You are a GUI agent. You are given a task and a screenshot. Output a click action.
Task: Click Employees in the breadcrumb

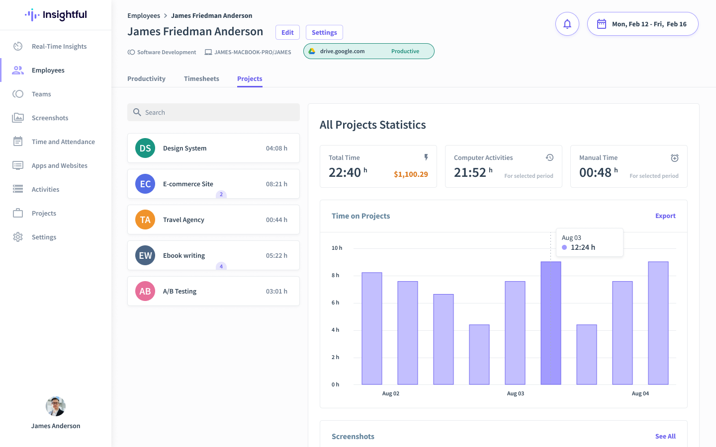(x=144, y=15)
